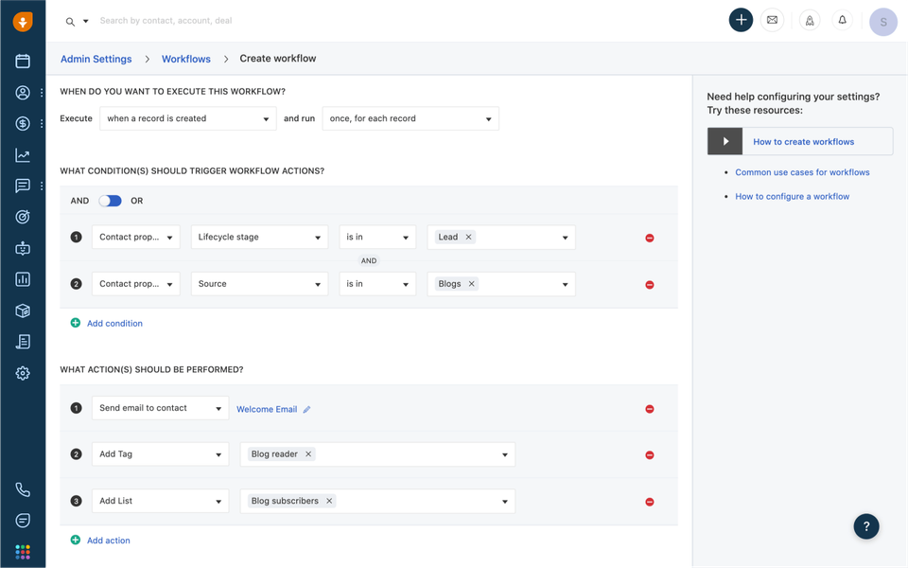Open 'Common use cases for workflows' link
Screen dimensions: 908x568
[802, 172]
